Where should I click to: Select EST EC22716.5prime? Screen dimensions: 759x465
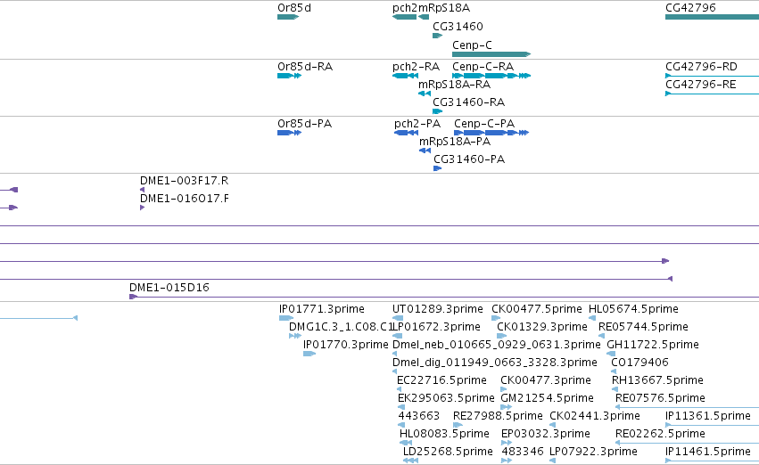coord(400,389)
